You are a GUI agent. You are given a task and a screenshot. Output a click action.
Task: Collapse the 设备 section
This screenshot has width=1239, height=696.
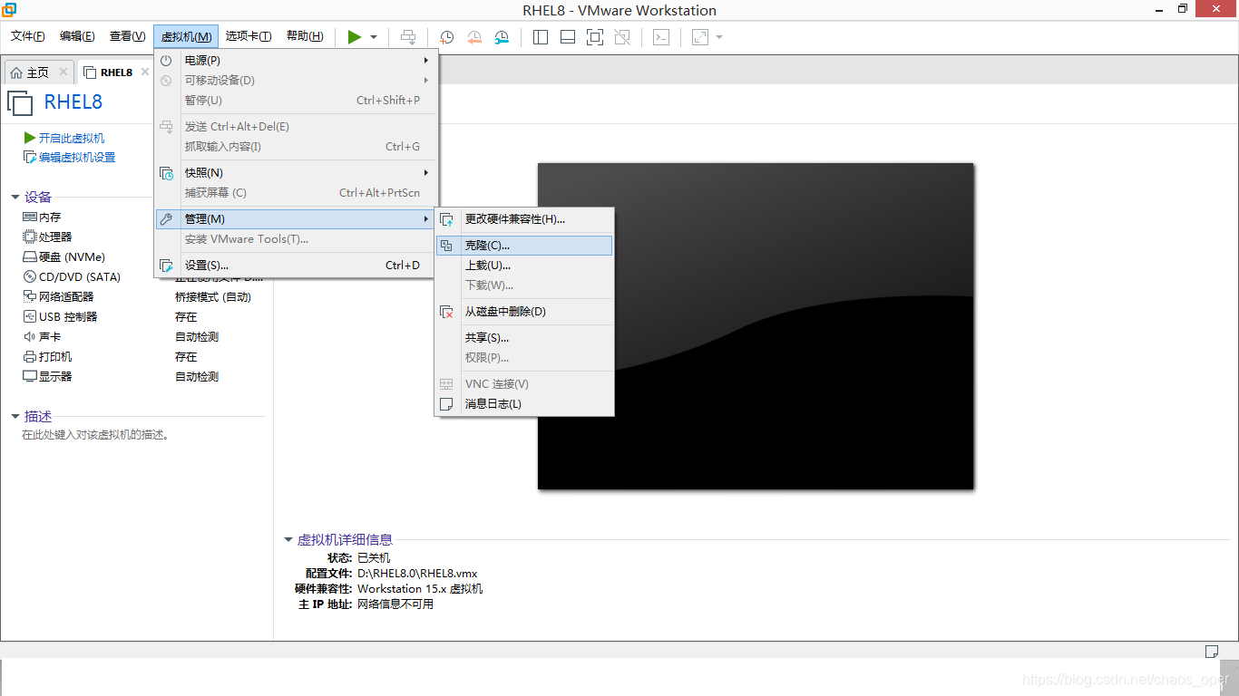(15, 197)
